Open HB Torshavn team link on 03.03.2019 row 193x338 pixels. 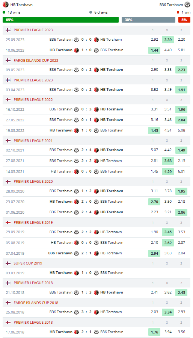tap(61, 273)
